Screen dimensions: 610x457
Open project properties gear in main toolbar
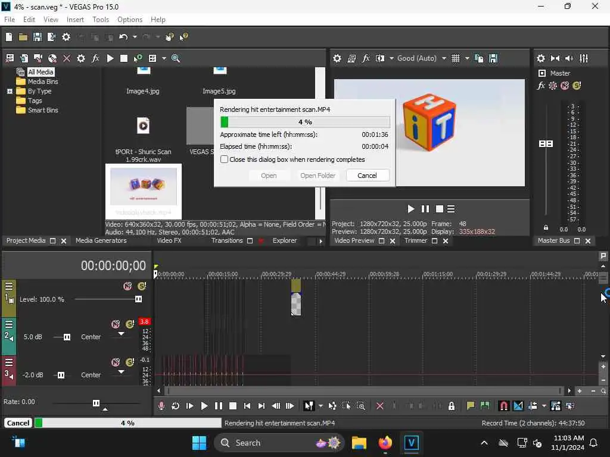66,37
